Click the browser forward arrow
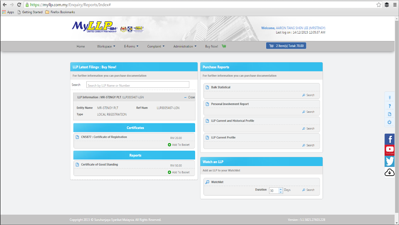Viewport: 399px width, 225px height. click(12, 5)
